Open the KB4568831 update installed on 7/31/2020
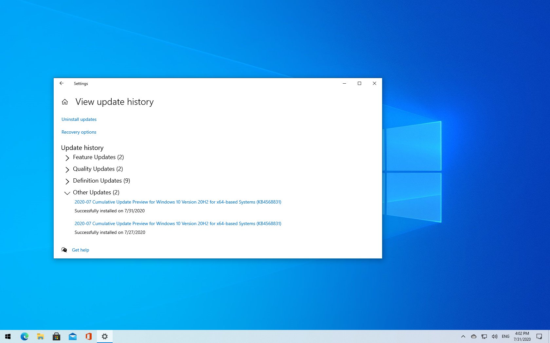This screenshot has width=550, height=343. coord(177,202)
